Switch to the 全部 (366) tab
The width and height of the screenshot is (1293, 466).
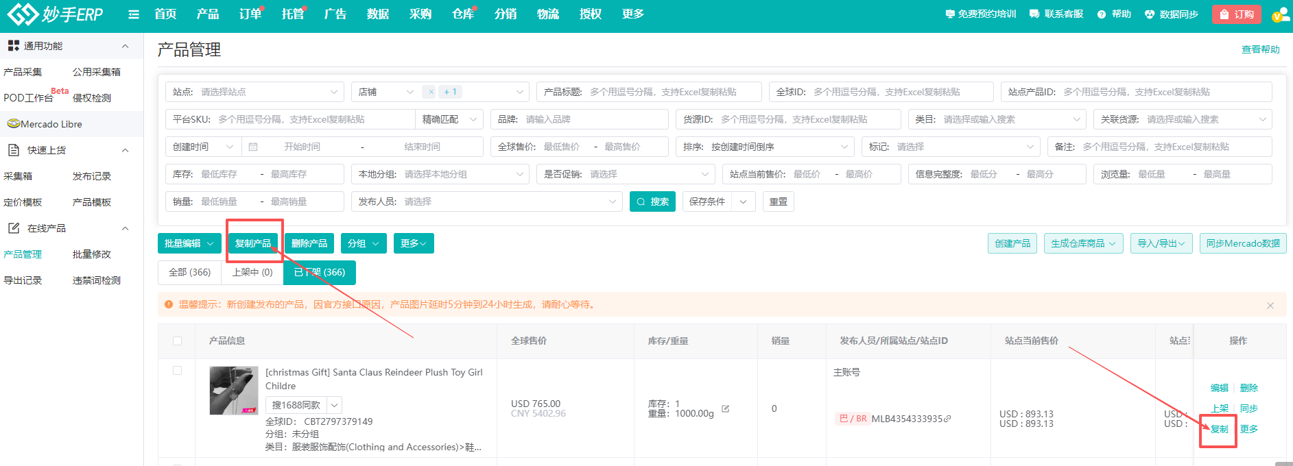coord(189,272)
